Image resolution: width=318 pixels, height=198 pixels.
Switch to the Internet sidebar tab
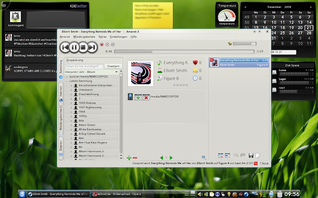pos(61,94)
